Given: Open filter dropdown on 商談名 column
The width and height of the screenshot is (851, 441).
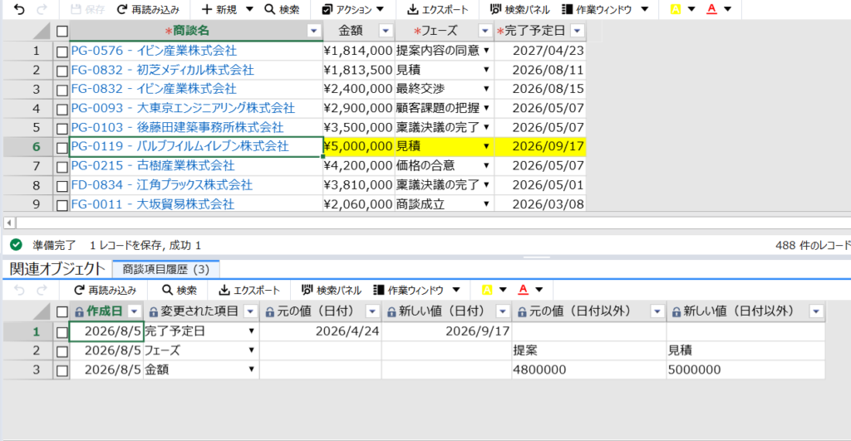Looking at the screenshot, I should click(x=313, y=31).
